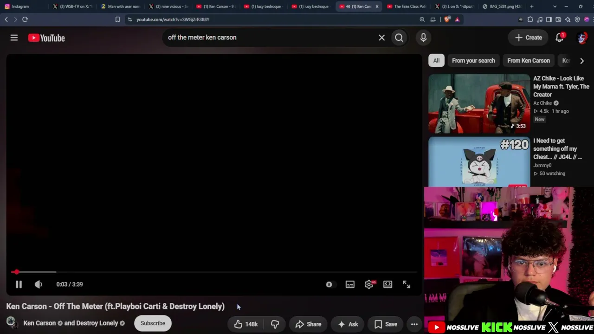Switch to the 'nine vicious' X tab

[x=168, y=6]
